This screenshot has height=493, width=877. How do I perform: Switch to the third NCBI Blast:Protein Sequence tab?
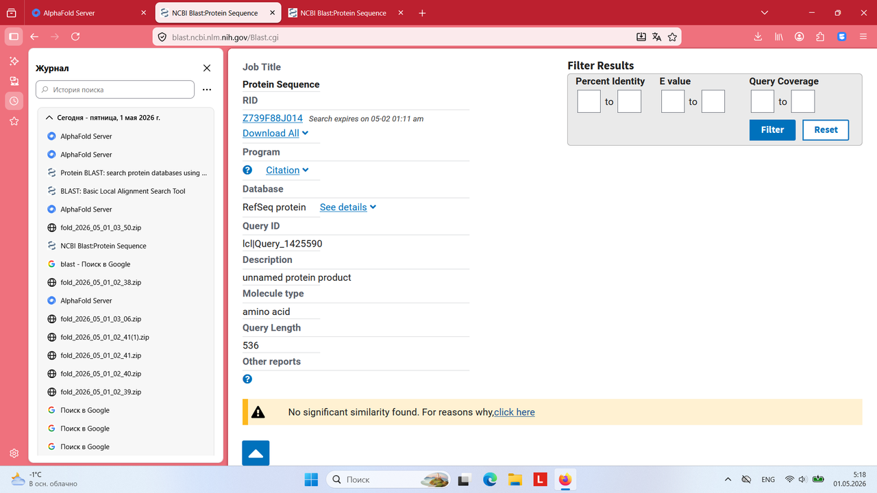345,13
